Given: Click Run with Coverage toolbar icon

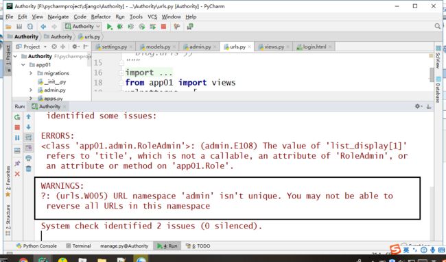Looking at the screenshot, I should [x=131, y=27].
